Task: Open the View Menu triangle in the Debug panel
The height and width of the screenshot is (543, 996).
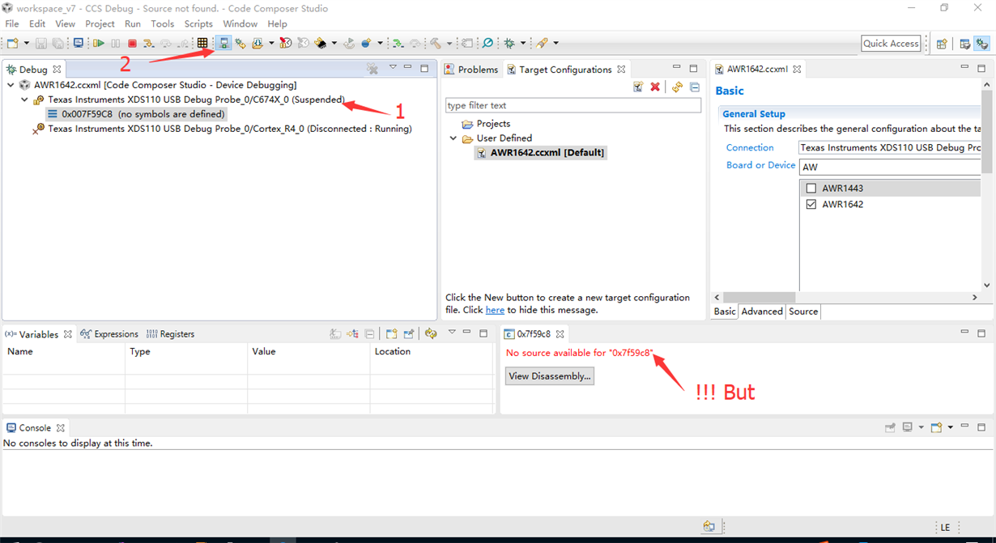Action: tap(392, 68)
